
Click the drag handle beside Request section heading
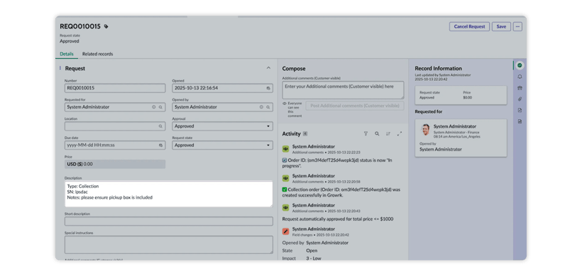pyautogui.click(x=60, y=68)
